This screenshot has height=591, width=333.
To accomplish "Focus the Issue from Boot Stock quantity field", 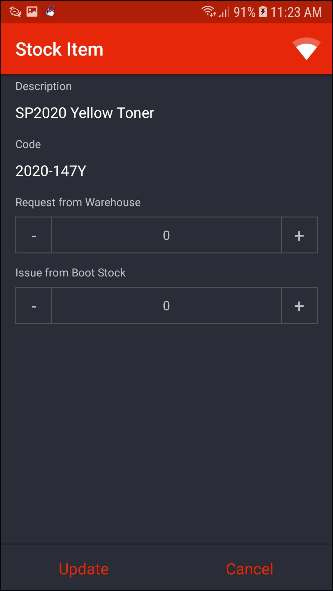I will 166,306.
